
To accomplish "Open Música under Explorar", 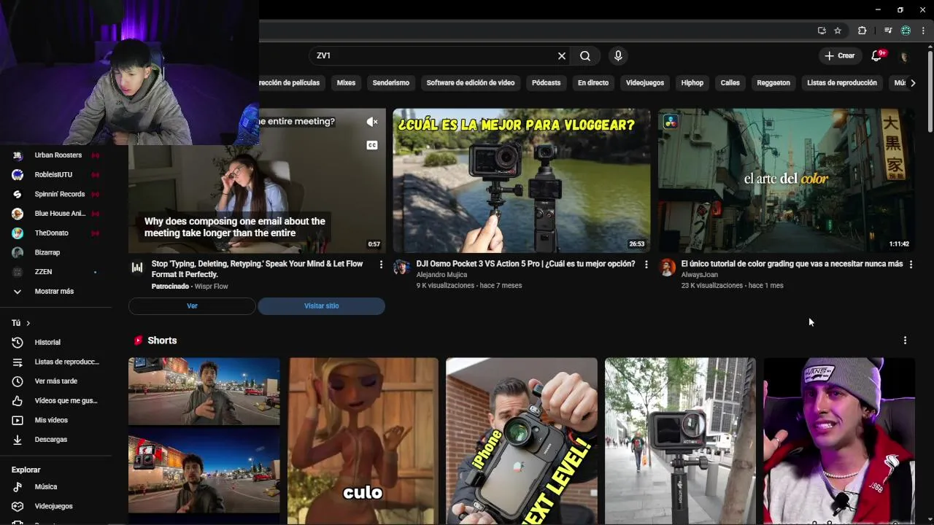I will 45,487.
